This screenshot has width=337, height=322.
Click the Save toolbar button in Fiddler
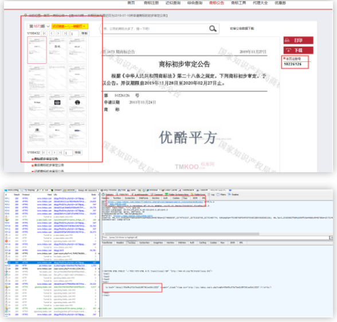(132, 190)
